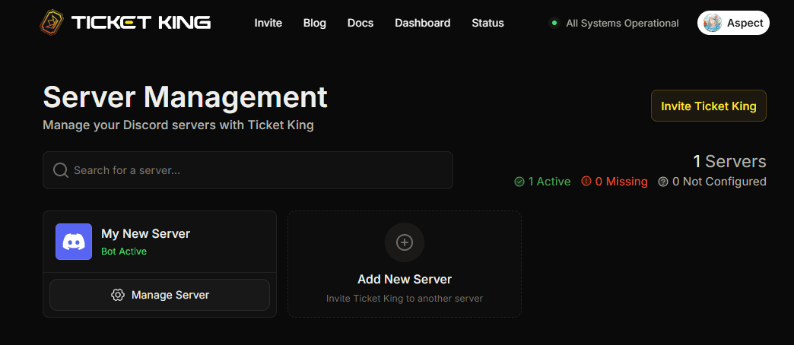Viewport: 794px width, 345px height.
Task: Open the Dashboard nav item
Action: (422, 23)
